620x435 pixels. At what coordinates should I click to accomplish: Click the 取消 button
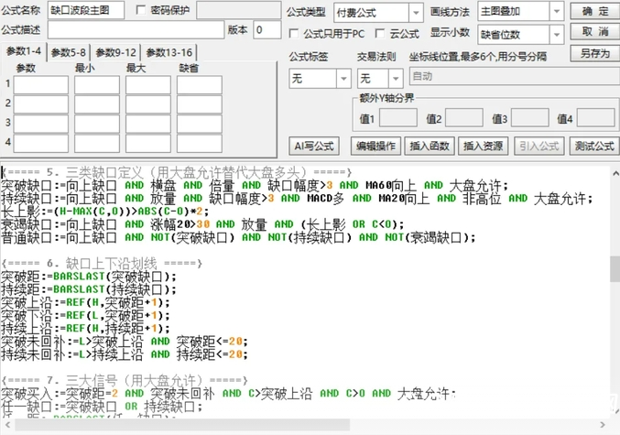point(595,31)
